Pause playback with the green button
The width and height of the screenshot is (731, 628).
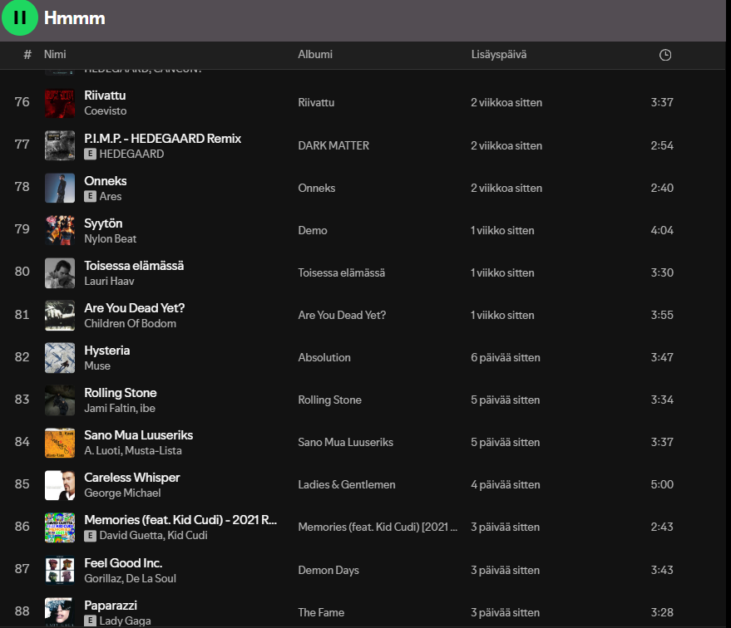click(20, 17)
